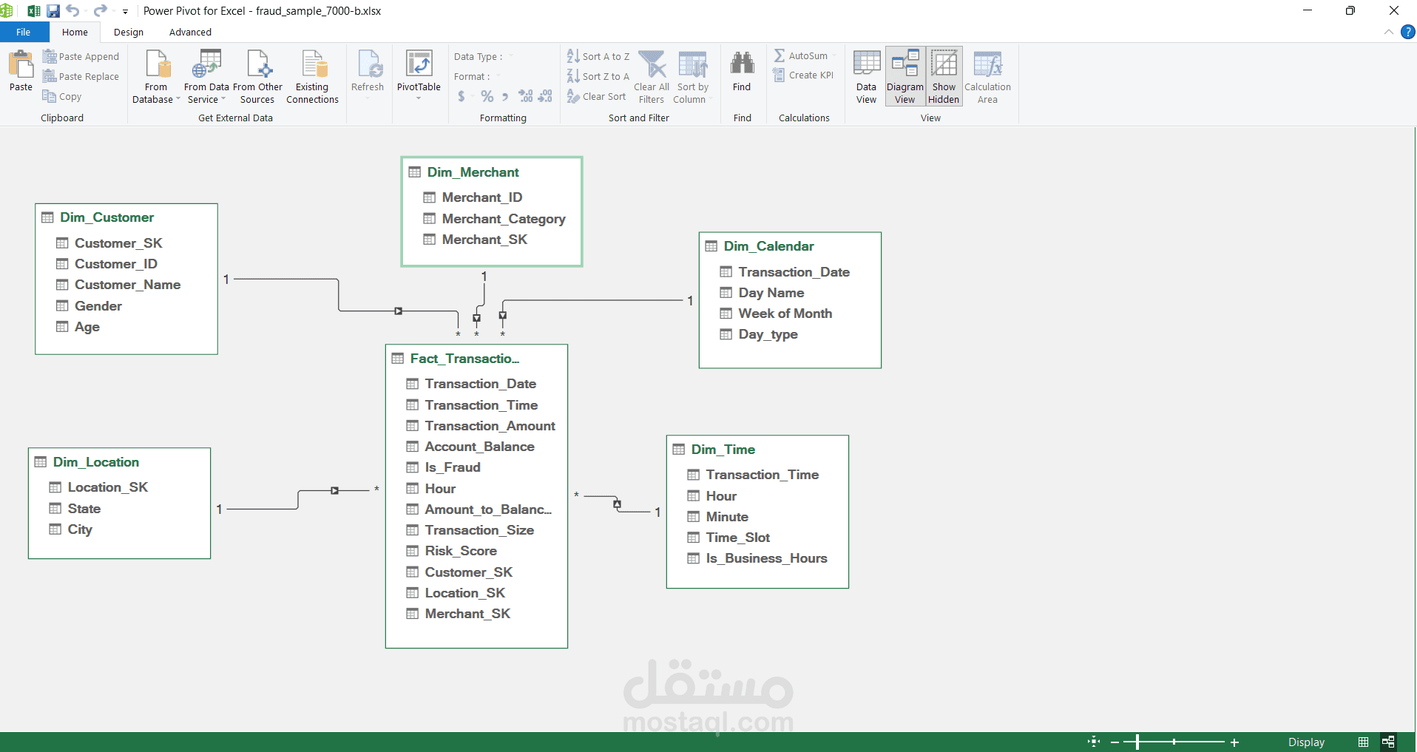
Task: Sort Z to A
Action: coord(598,76)
